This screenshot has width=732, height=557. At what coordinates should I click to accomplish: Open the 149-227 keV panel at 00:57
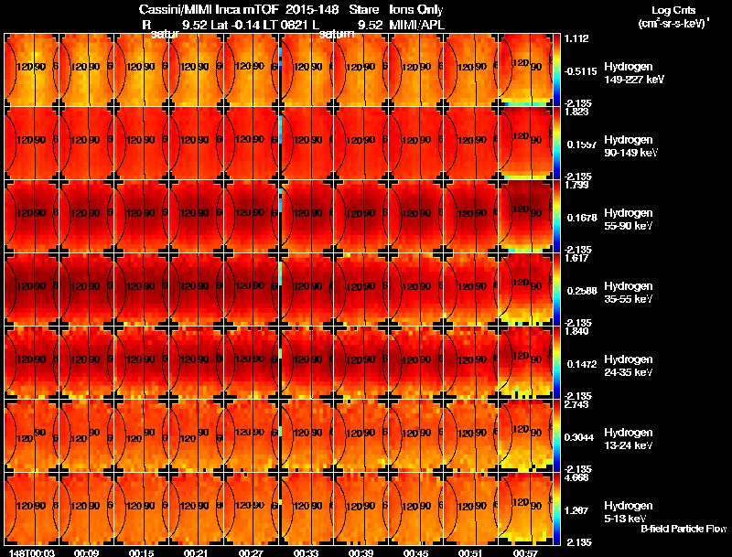(525, 70)
